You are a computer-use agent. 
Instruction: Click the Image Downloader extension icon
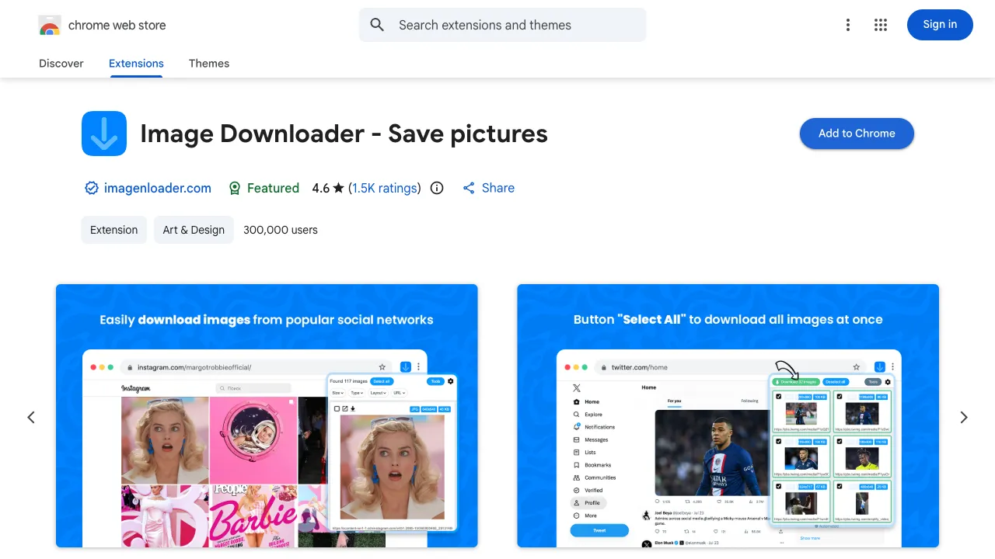point(104,134)
